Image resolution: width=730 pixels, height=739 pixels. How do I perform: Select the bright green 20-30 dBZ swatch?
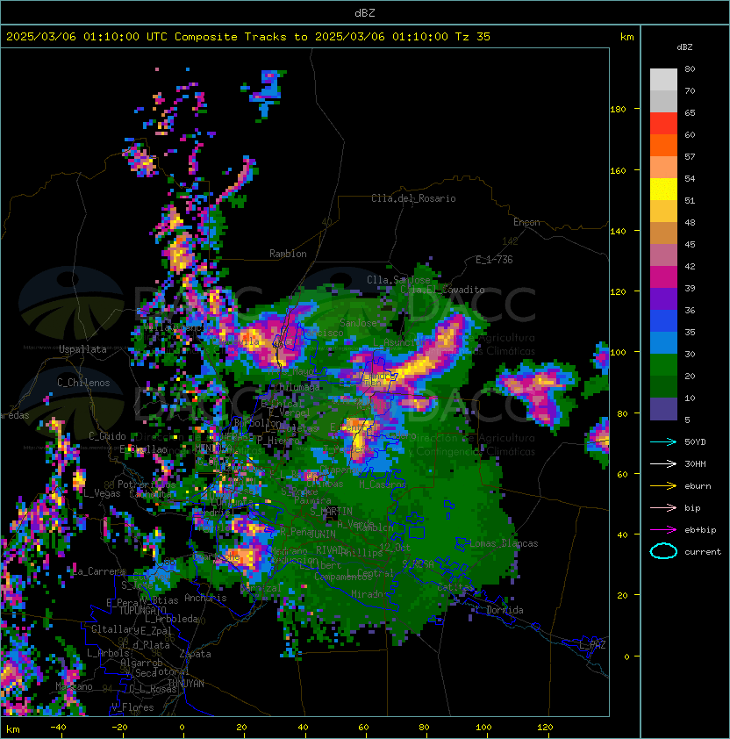click(663, 365)
